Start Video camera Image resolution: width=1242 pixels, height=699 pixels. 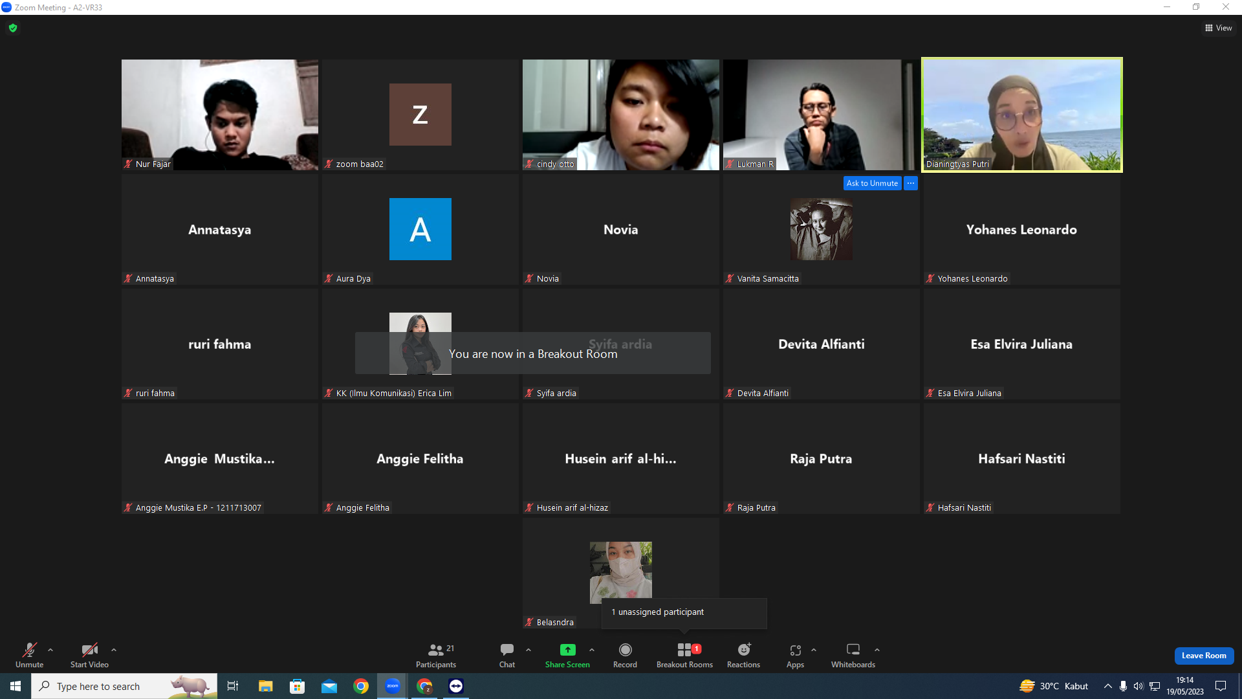click(89, 655)
